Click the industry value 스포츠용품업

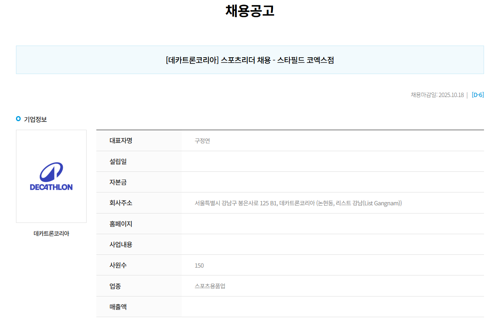point(210,286)
